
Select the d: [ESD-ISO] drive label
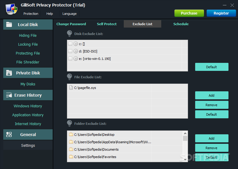click(88, 51)
